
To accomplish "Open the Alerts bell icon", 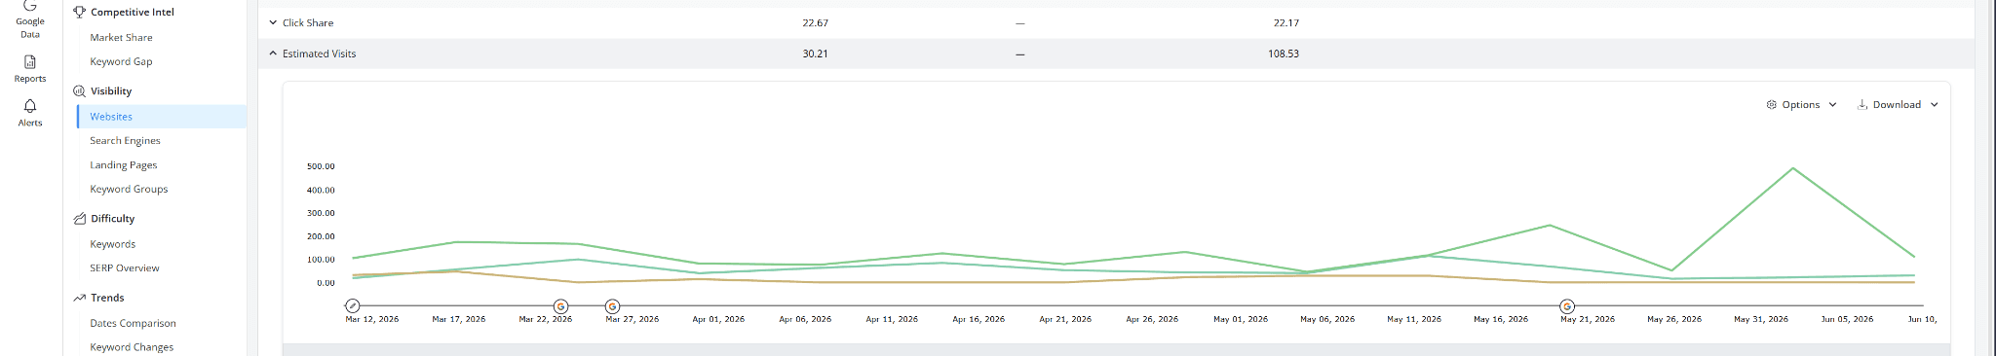I will coord(30,106).
